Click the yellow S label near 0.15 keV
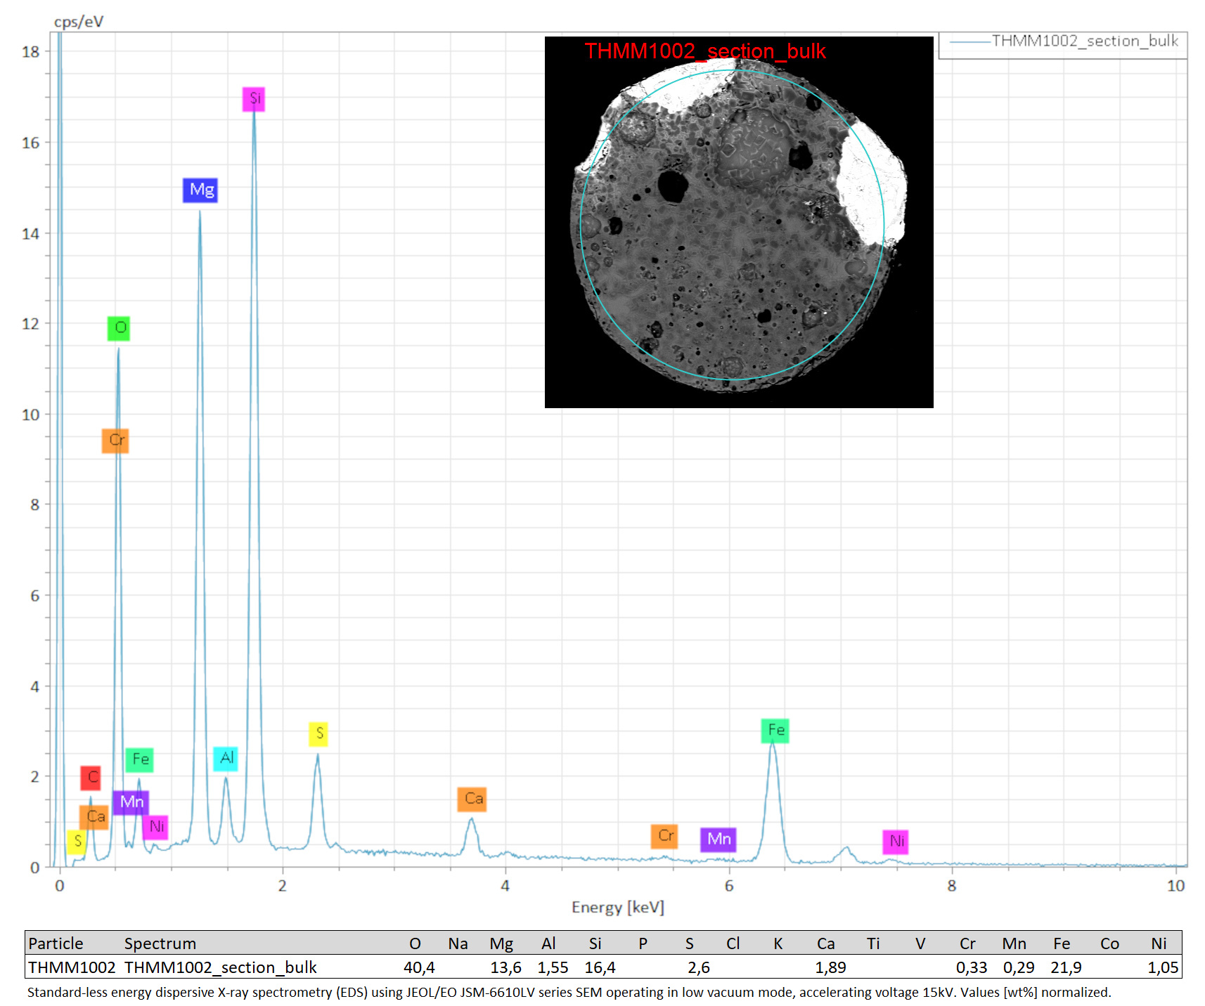The image size is (1205, 1006). tap(77, 842)
